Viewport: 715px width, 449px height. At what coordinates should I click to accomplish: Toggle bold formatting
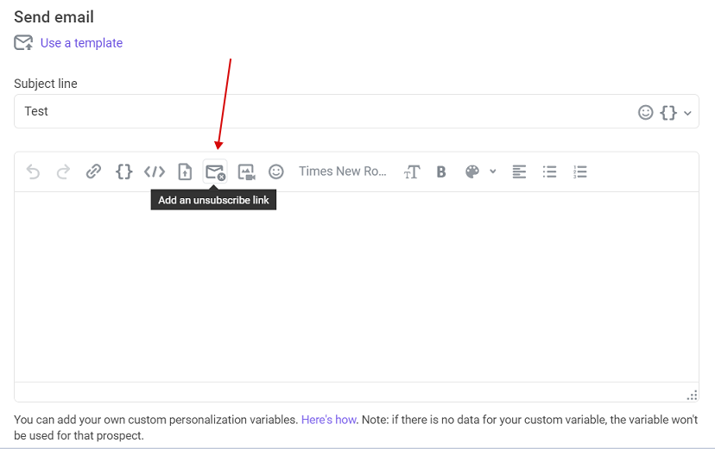(x=441, y=172)
